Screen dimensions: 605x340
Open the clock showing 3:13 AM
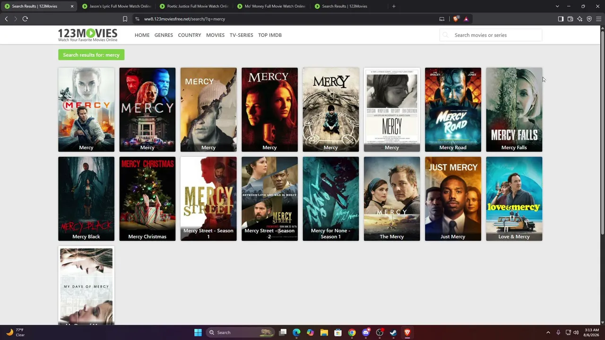(591, 332)
